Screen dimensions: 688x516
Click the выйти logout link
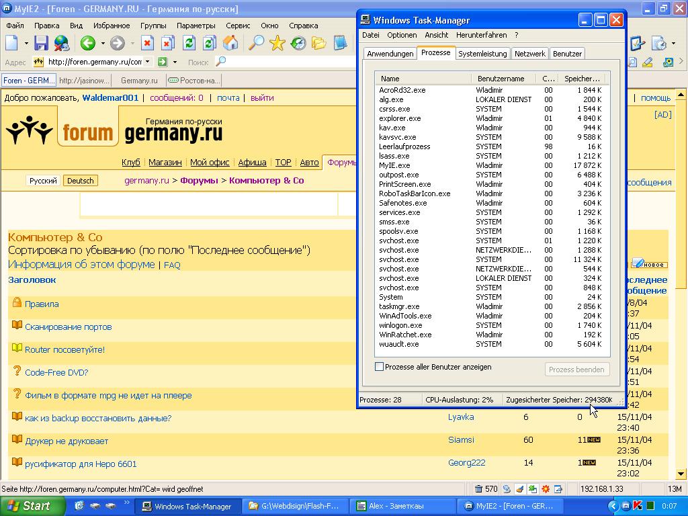pos(262,98)
